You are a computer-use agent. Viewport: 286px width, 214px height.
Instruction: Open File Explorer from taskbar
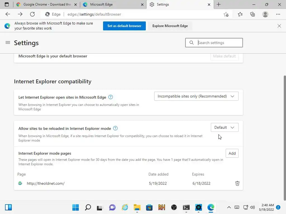(x=137, y=207)
